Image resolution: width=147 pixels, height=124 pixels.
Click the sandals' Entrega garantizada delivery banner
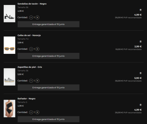coord(49,24)
